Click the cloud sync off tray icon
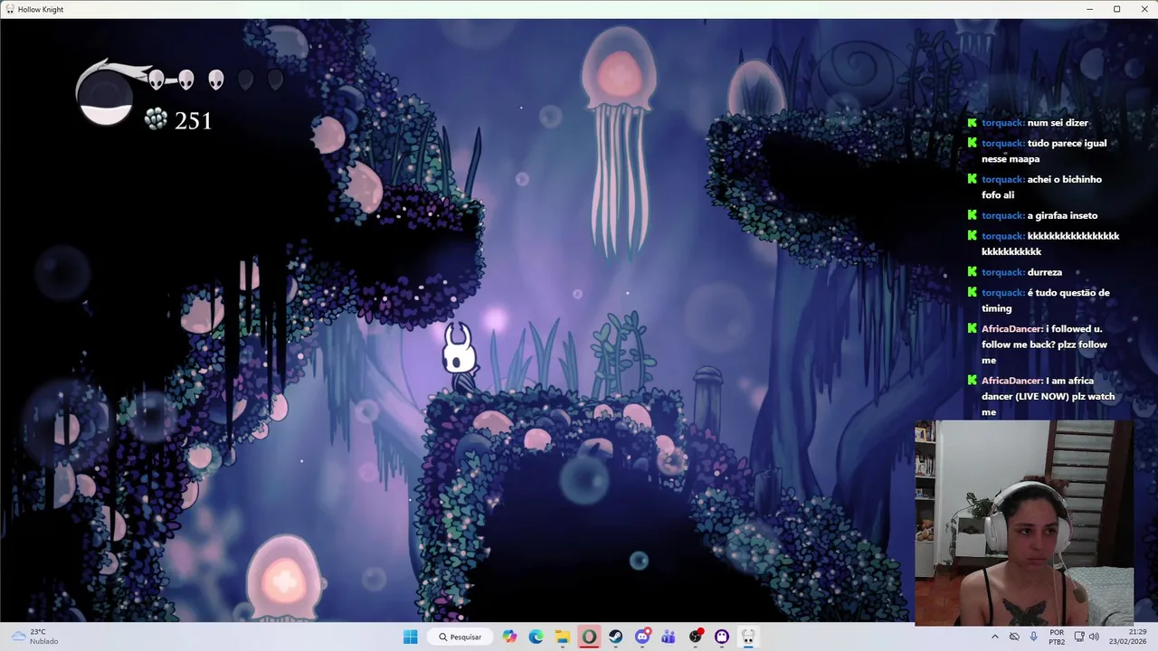 click(1014, 637)
